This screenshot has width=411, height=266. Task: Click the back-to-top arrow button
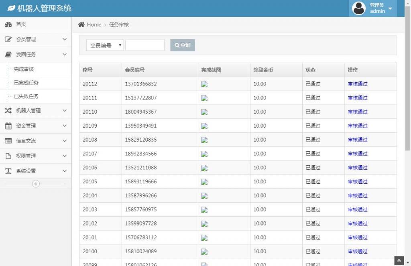pos(399,260)
